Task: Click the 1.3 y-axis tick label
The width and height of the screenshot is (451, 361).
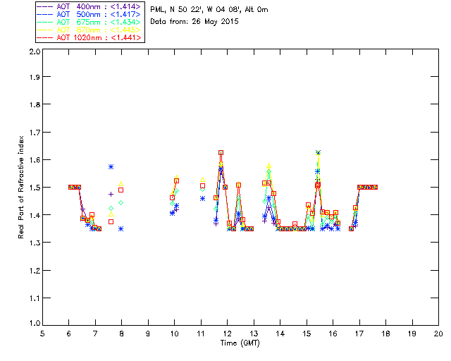Action: (x=35, y=243)
